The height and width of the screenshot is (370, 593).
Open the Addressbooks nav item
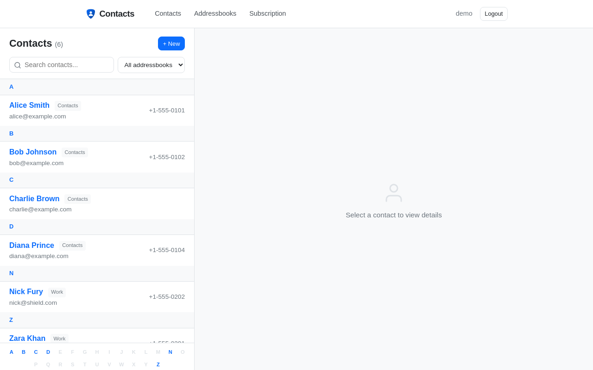tap(215, 13)
